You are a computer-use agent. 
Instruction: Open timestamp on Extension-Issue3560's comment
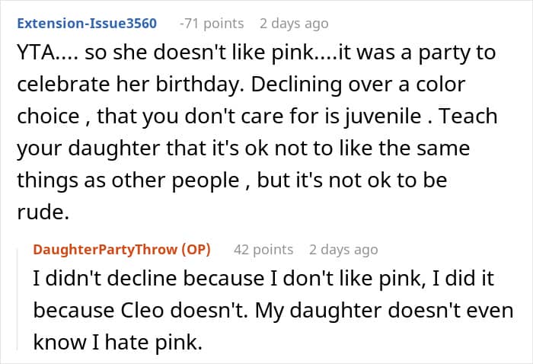pos(294,24)
